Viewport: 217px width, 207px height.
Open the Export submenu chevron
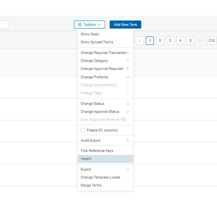click(x=128, y=169)
